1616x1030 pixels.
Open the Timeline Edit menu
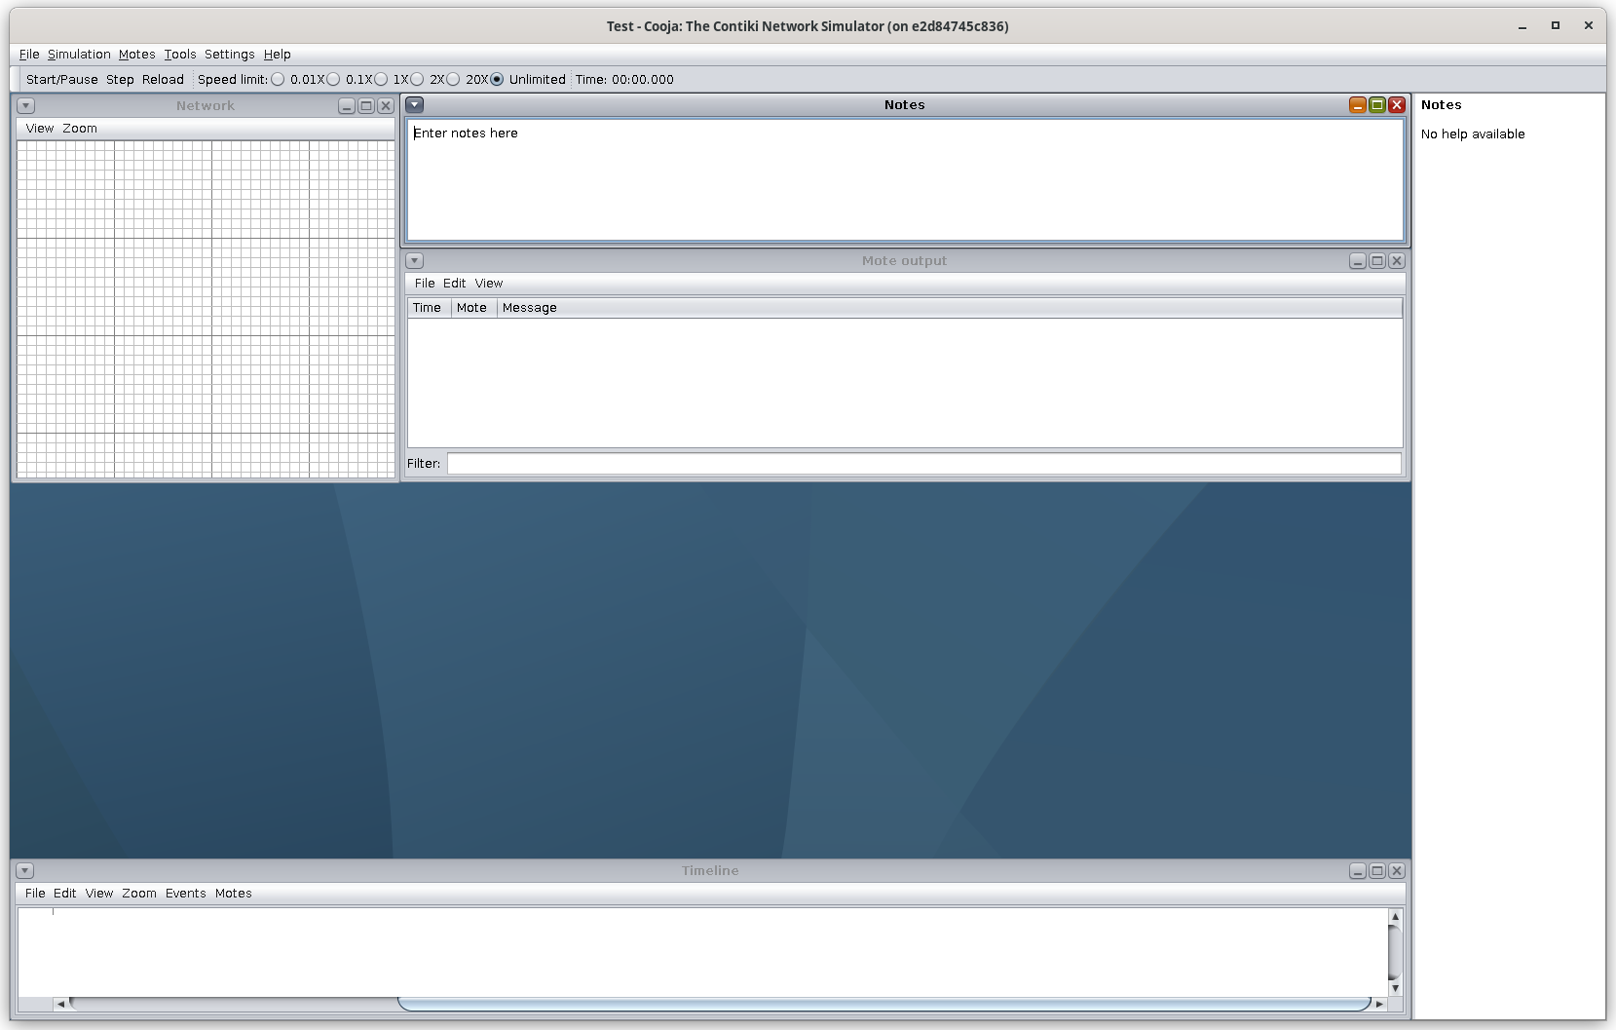click(65, 894)
